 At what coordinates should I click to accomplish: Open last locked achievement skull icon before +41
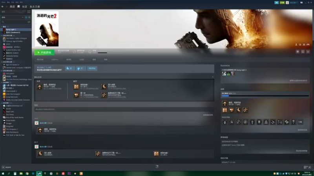point(294,122)
